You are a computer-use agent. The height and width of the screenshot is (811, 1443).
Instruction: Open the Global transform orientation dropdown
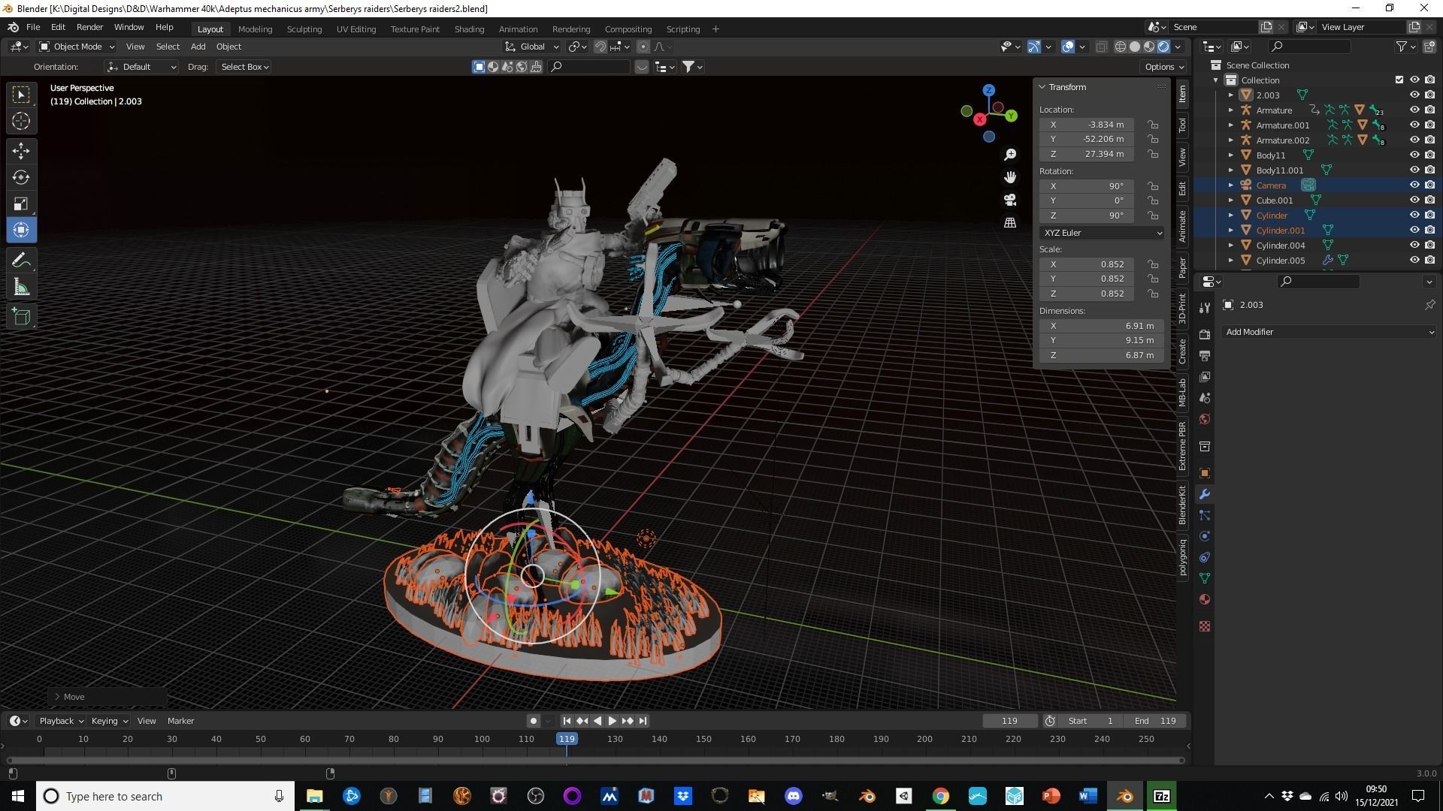[x=532, y=47]
